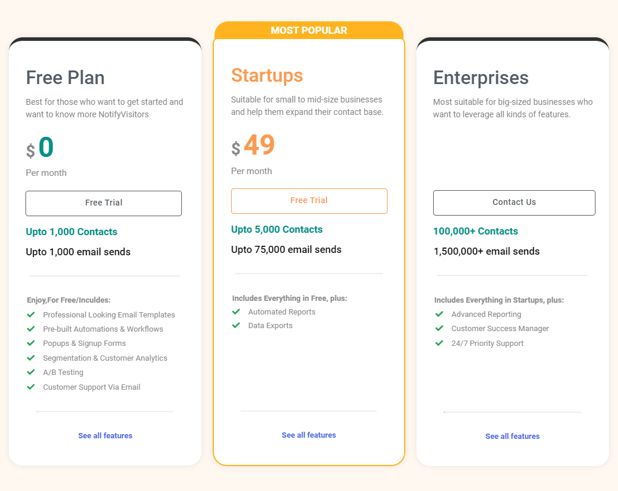Screen dimensions: 618x491
Task: Expand See all features under Enterprises
Action: (513, 436)
